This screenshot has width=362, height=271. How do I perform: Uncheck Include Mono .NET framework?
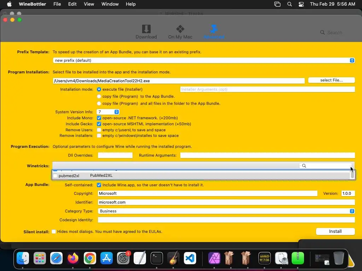coord(99,118)
